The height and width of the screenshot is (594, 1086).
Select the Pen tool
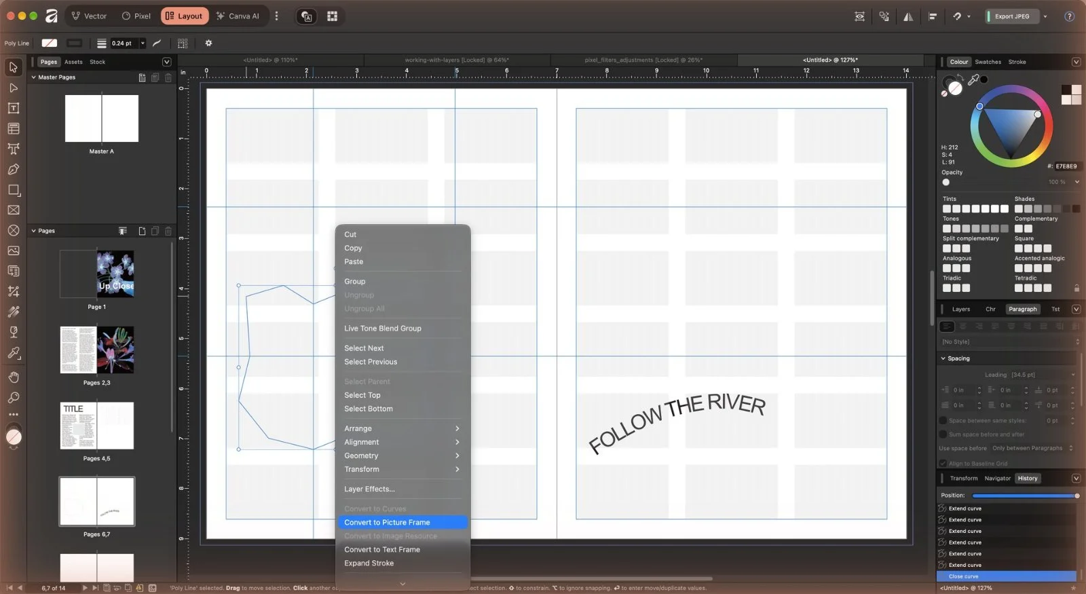(x=14, y=169)
